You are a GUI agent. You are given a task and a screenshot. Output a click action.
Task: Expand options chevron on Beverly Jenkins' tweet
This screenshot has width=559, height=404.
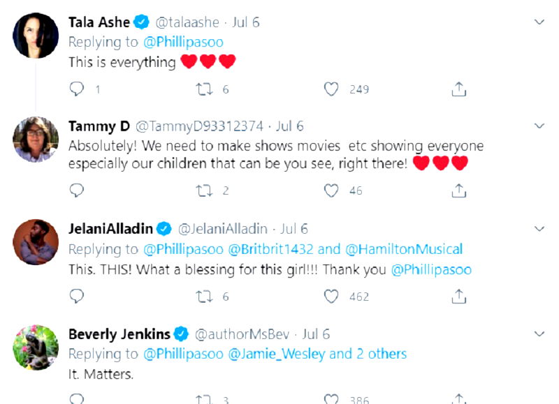539,334
